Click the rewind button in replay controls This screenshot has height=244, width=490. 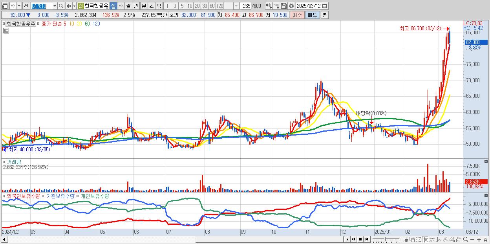click(x=353, y=239)
